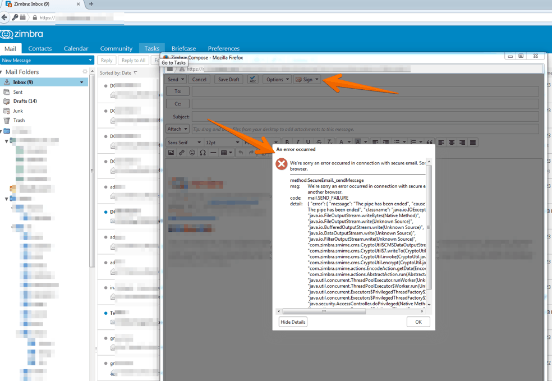Center-align text in compose editor
This screenshot has height=381, width=552.
click(452, 143)
